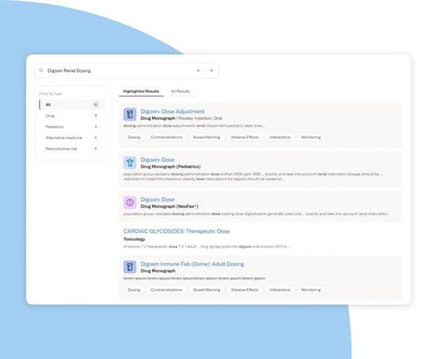Click the purple NeoFax icon
Image resolution: width=437 pixels, height=359 pixels.
[x=130, y=202]
